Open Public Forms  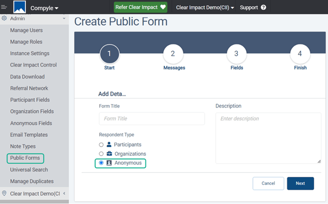click(x=25, y=158)
